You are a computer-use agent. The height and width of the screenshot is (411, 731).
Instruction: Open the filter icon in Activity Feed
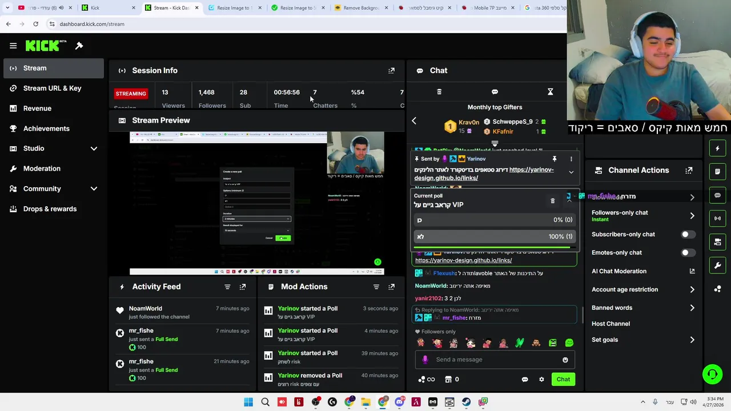point(227,287)
